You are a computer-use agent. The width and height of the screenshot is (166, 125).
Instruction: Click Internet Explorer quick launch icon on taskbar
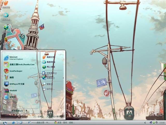(x=13, y=123)
